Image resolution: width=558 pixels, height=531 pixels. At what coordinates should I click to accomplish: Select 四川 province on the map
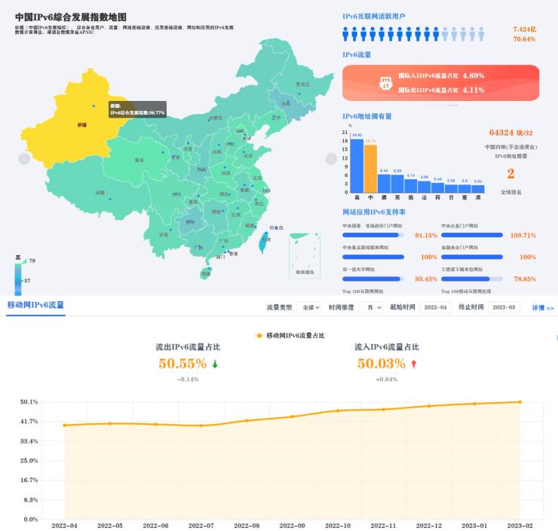(x=177, y=194)
